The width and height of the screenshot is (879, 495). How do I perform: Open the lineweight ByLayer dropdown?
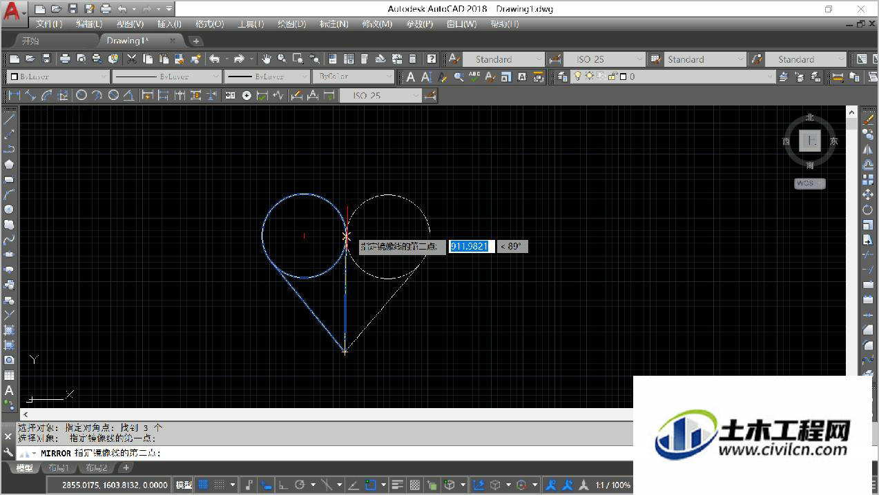click(267, 77)
